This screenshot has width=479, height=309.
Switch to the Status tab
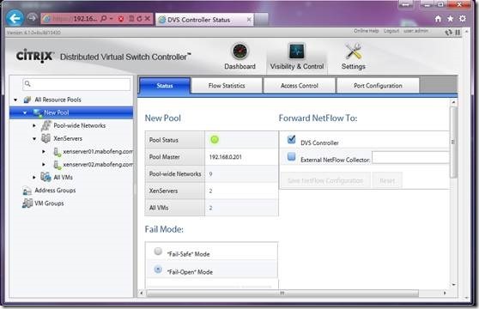pos(165,86)
